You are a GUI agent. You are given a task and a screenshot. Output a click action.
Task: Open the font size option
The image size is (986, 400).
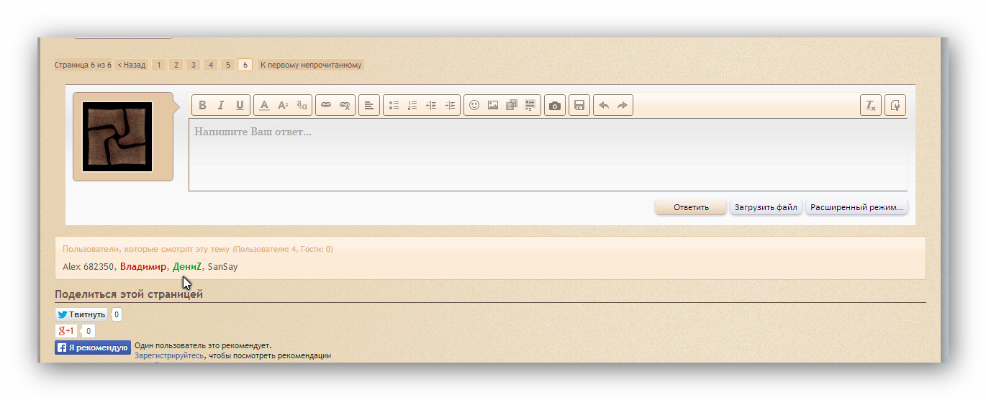point(283,105)
